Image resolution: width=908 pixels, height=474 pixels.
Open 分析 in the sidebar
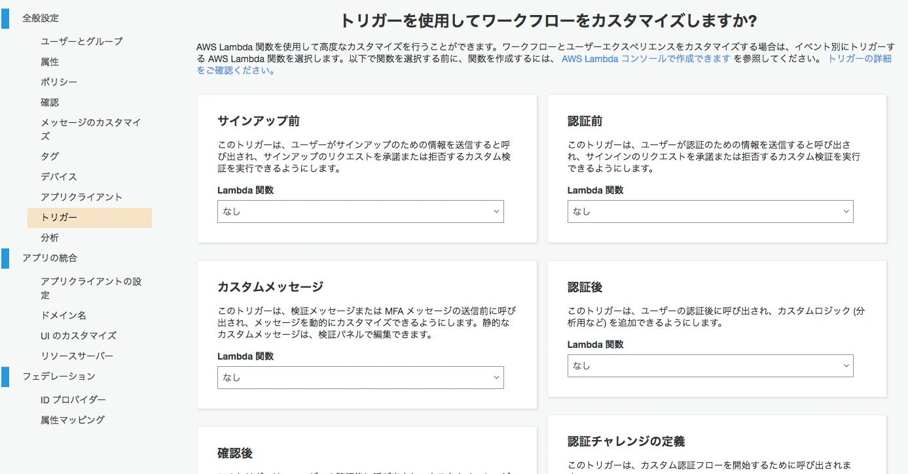click(50, 237)
